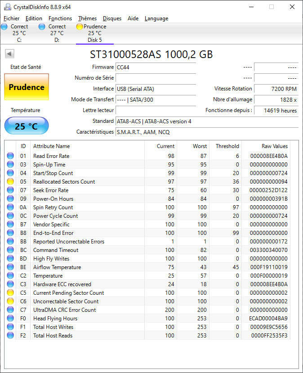Click the Nbre d'allumage 1828 x field

(x=276, y=100)
